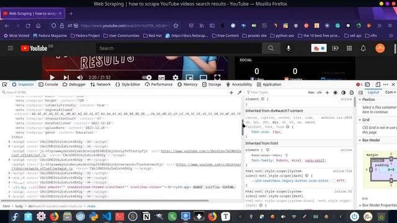Viewport: 397px width, 223px height.
Task: Toggle the .cls classes panel
Action: pos(319,92)
